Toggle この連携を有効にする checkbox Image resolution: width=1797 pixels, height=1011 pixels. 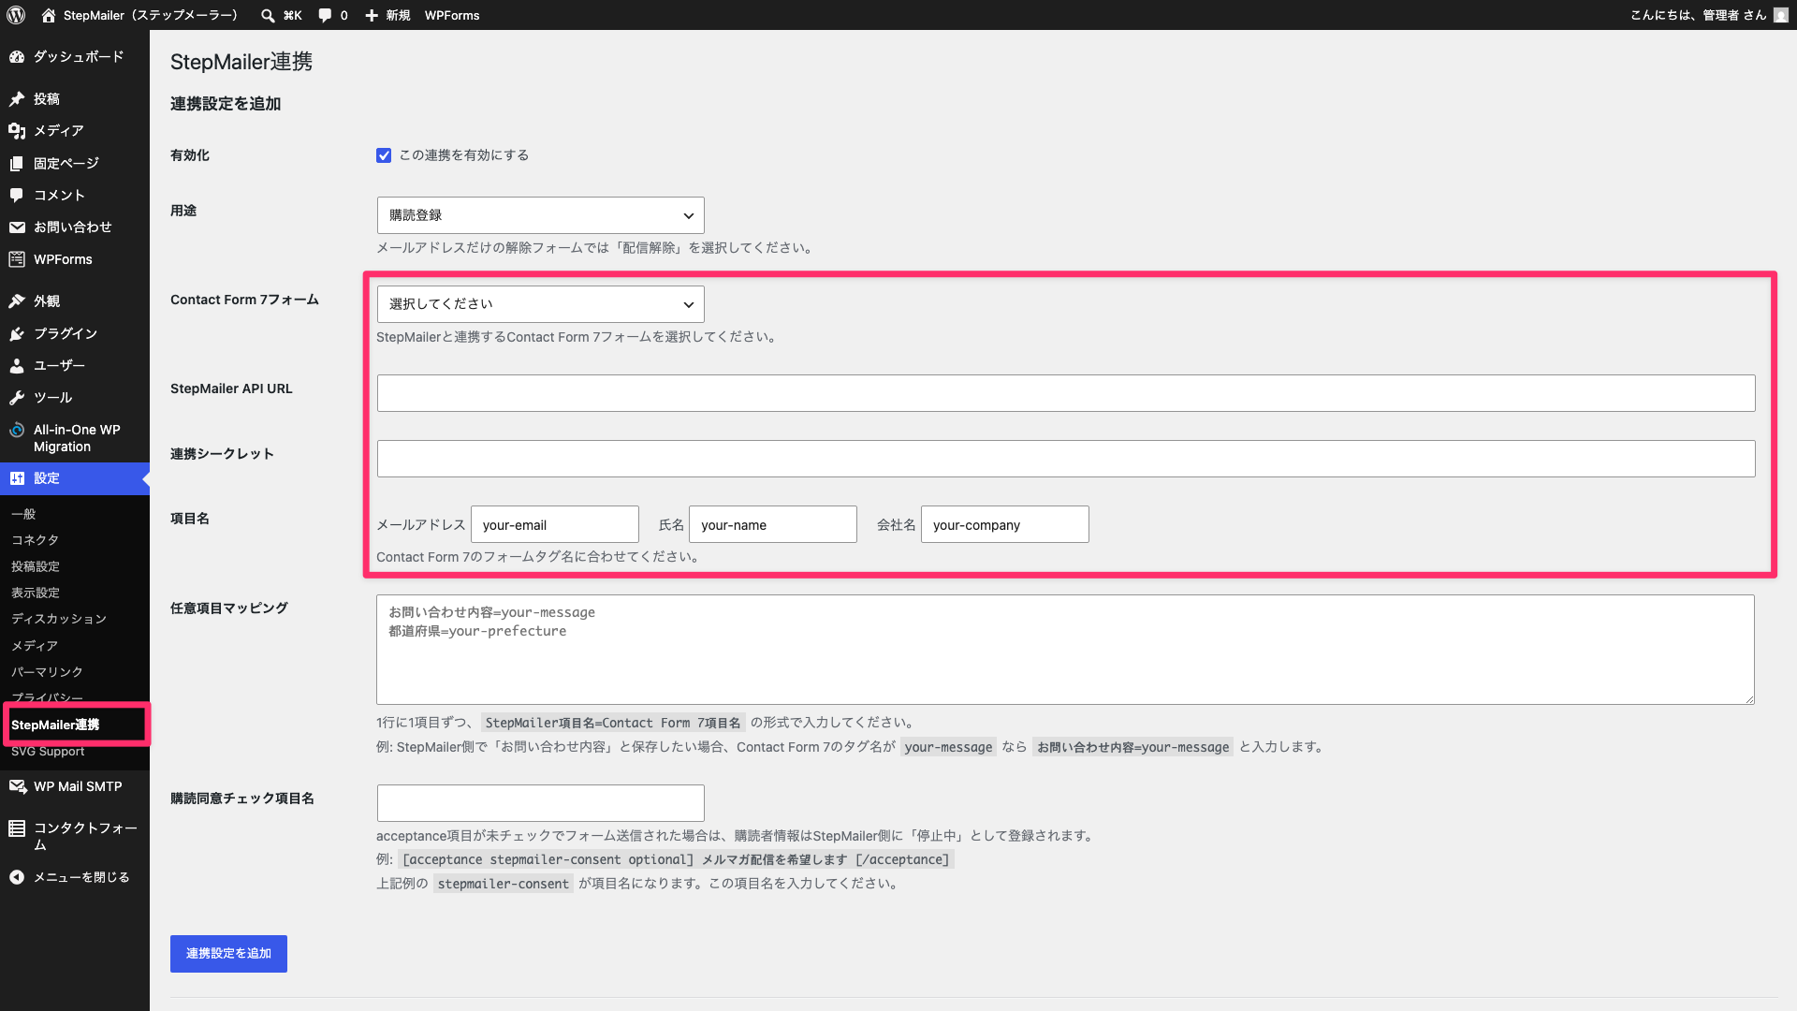click(x=384, y=155)
